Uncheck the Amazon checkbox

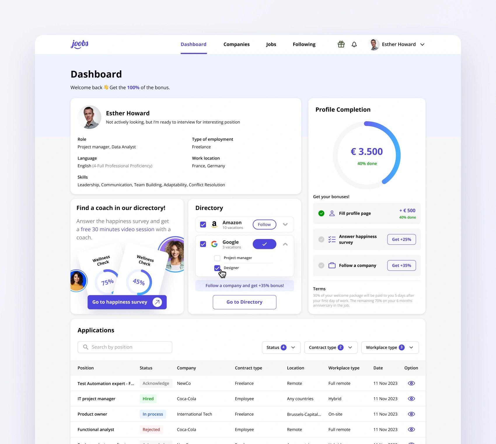coord(203,225)
